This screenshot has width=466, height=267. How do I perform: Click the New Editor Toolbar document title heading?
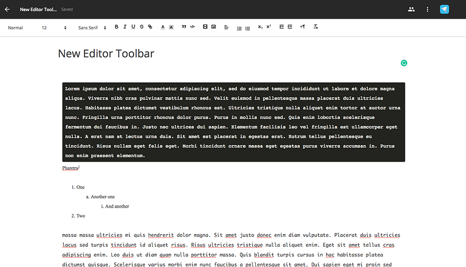106,54
